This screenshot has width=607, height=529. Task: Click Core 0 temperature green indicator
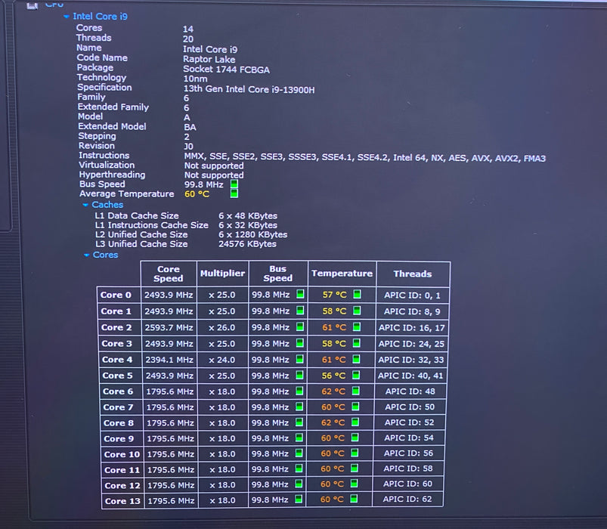point(357,294)
